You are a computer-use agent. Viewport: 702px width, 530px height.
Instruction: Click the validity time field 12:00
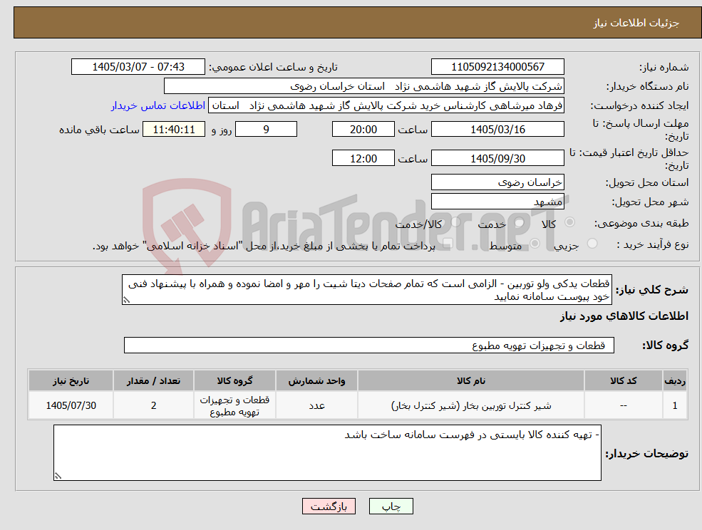pos(363,158)
